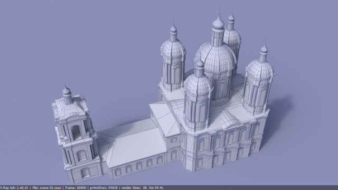Image resolution: width=338 pixels, height=190 pixels.
Task: Click the 'frame: 00000' status entry
Action: click(x=76, y=188)
